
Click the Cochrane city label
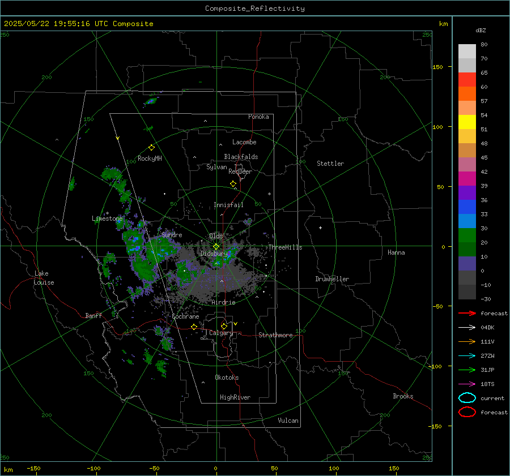185,316
